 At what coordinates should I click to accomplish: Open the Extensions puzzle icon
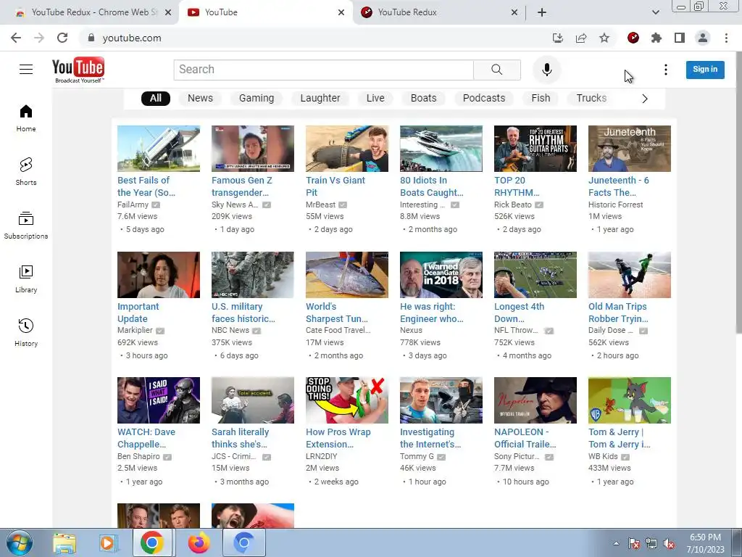coord(656,38)
